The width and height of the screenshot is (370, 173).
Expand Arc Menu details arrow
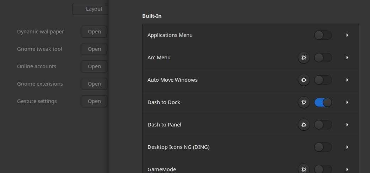point(347,58)
